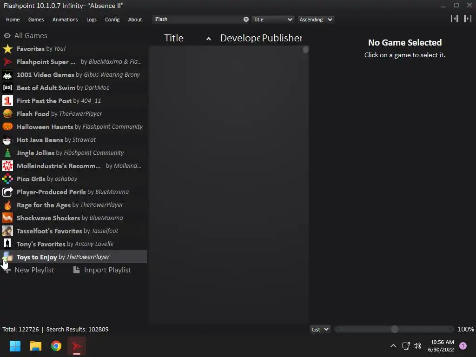This screenshot has width=476, height=357.
Task: Toggle the All Games eye icon
Action: tap(7, 35)
